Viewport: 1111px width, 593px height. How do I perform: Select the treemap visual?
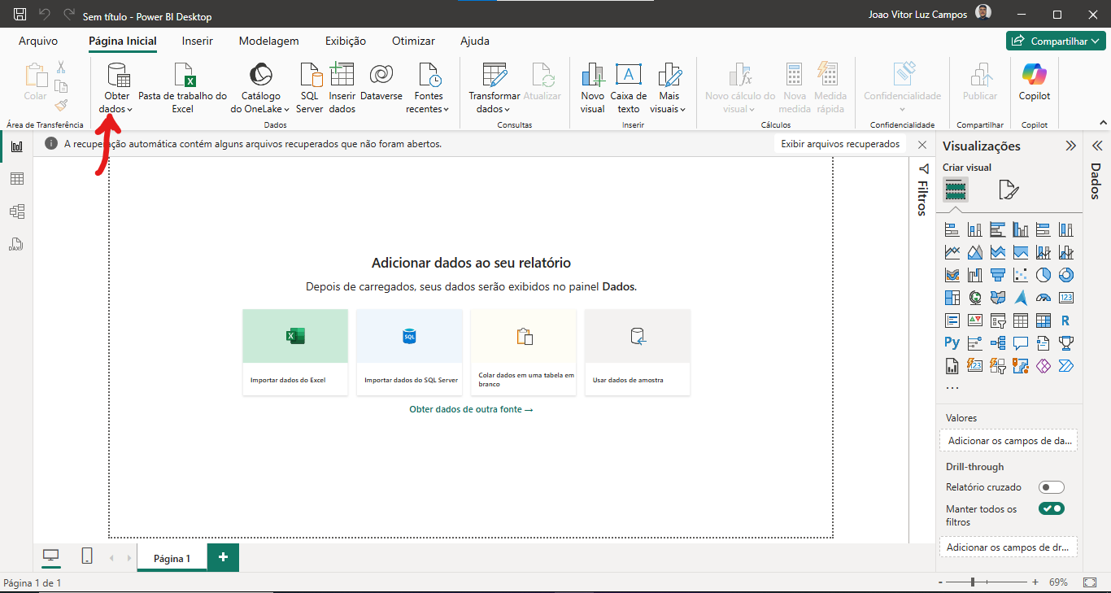coord(952,298)
